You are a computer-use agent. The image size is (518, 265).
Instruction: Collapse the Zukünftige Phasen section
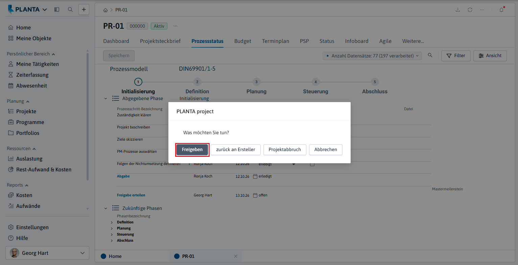click(x=105, y=208)
